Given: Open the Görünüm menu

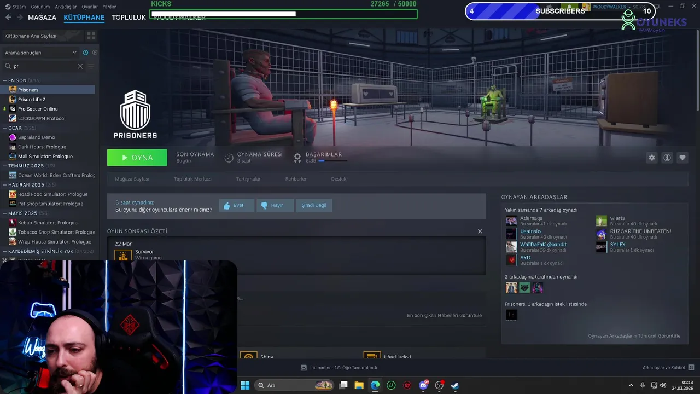Looking at the screenshot, I should (x=40, y=7).
